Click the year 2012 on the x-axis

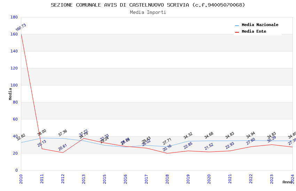coord(63,179)
